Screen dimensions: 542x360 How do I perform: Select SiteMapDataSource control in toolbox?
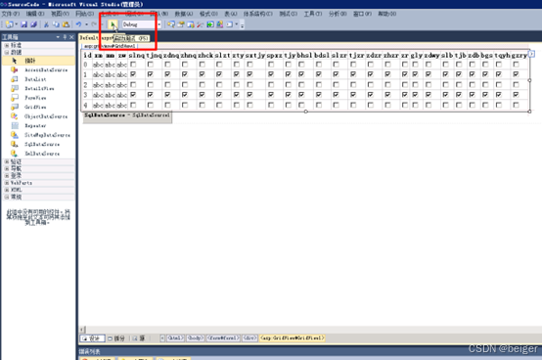[38, 135]
